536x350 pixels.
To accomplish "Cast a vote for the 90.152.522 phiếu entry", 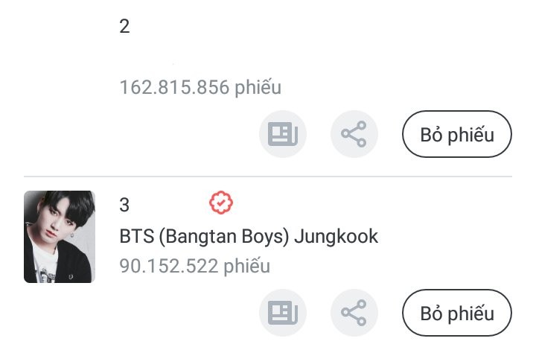I will click(457, 313).
